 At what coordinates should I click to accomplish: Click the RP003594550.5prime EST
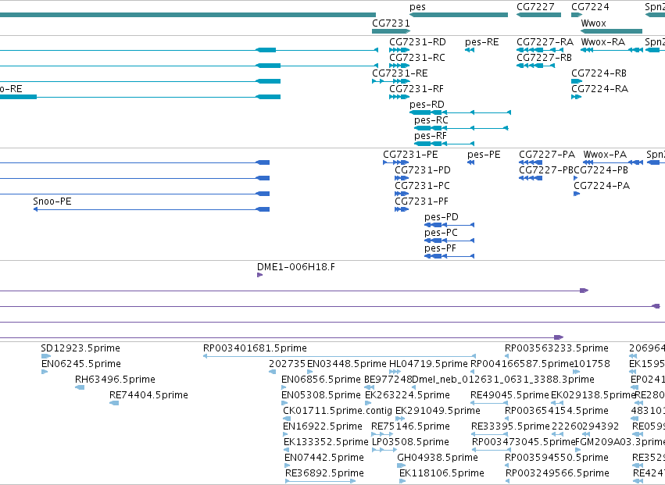coord(507,465)
